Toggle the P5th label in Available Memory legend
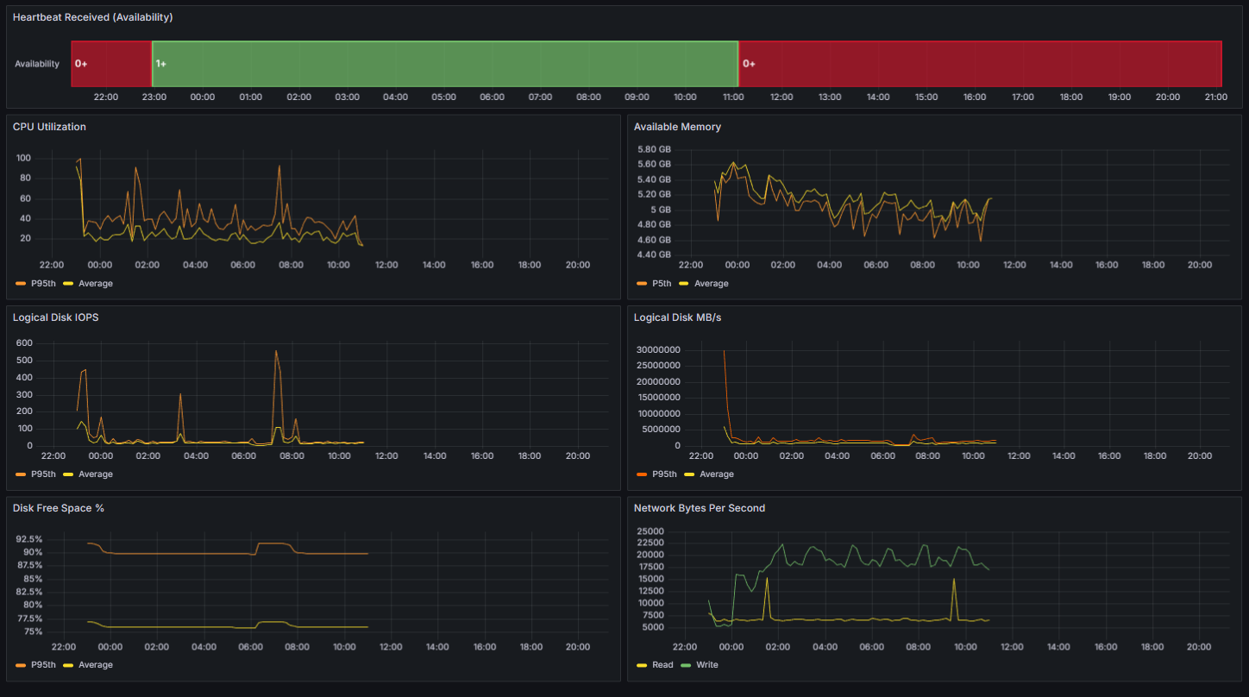 662,284
